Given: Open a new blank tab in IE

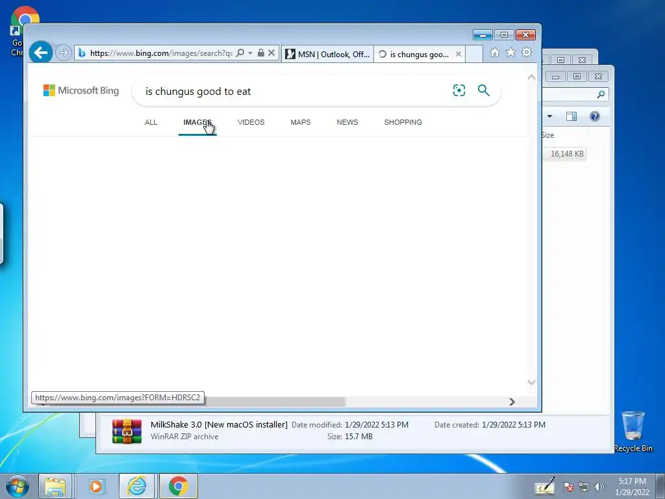Looking at the screenshot, I should click(473, 54).
